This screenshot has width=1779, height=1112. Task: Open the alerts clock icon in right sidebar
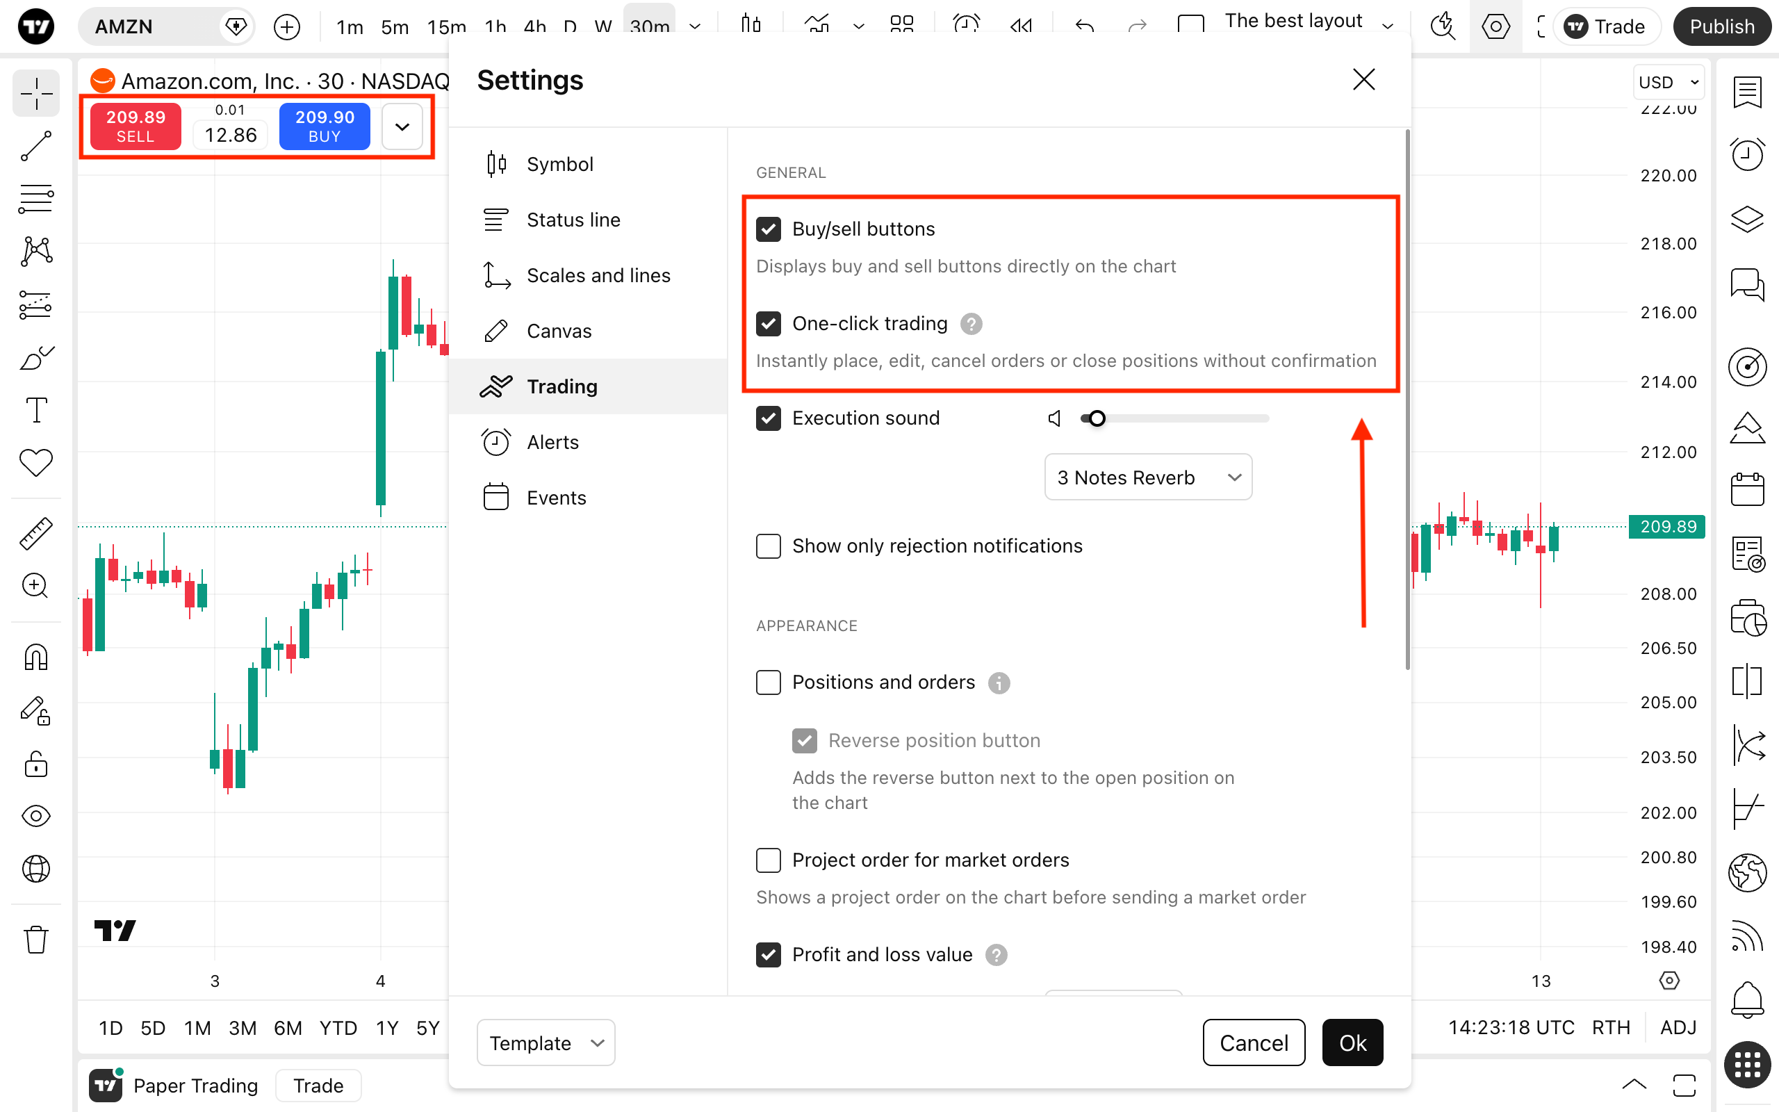tap(1746, 154)
